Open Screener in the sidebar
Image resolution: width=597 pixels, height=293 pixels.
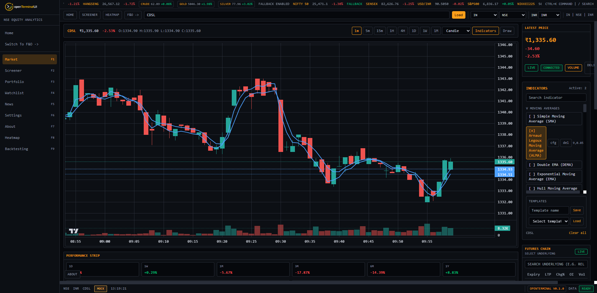pos(30,71)
